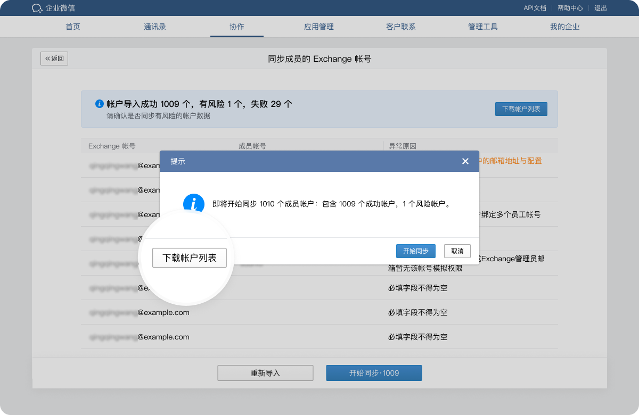Click the 返回 back button
Image resolution: width=639 pixels, height=415 pixels.
pos(54,59)
